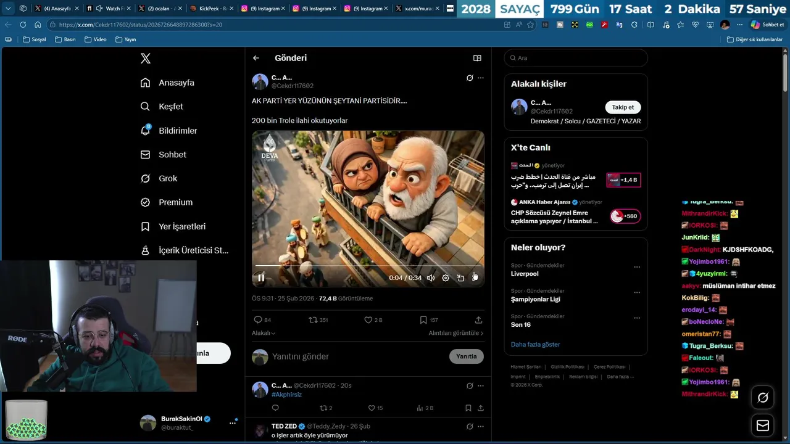Open İçerik Üreticisi Stüdyosu item
The height and width of the screenshot is (444, 790).
185,250
